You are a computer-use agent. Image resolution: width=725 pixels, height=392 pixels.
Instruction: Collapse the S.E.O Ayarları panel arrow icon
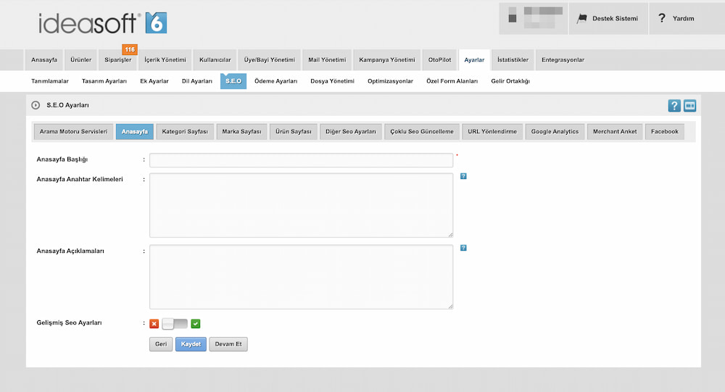(x=36, y=106)
